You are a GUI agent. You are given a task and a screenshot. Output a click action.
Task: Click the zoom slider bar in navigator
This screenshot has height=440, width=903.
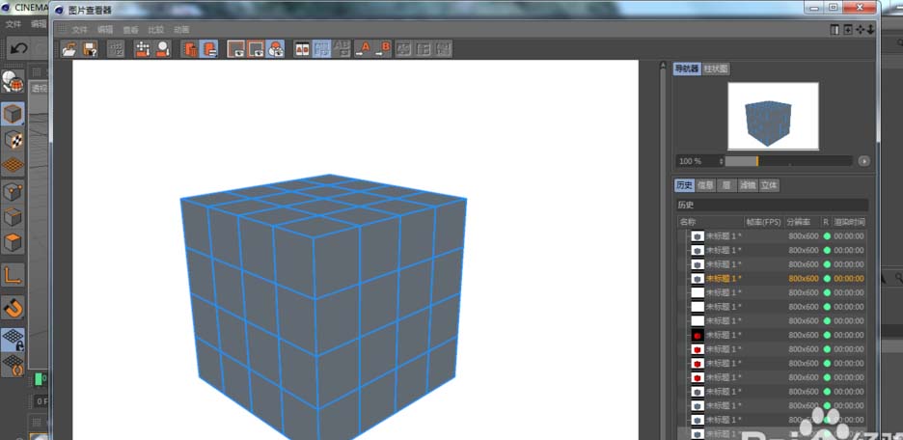click(x=788, y=161)
